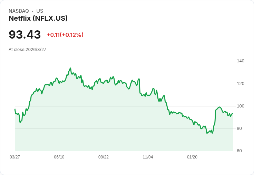Click the rightmost end of the price line
The height and width of the screenshot is (175, 254).
(233, 114)
